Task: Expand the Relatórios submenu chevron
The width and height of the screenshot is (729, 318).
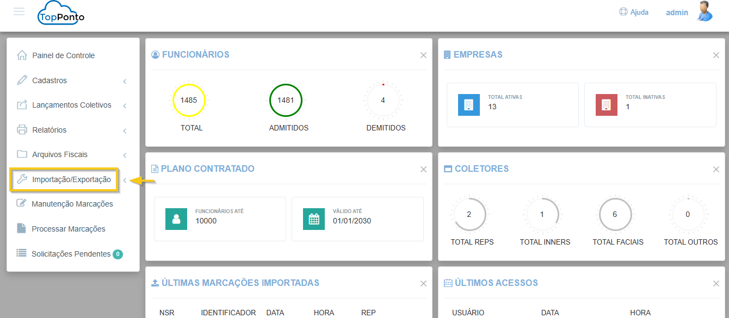Action: click(x=125, y=130)
